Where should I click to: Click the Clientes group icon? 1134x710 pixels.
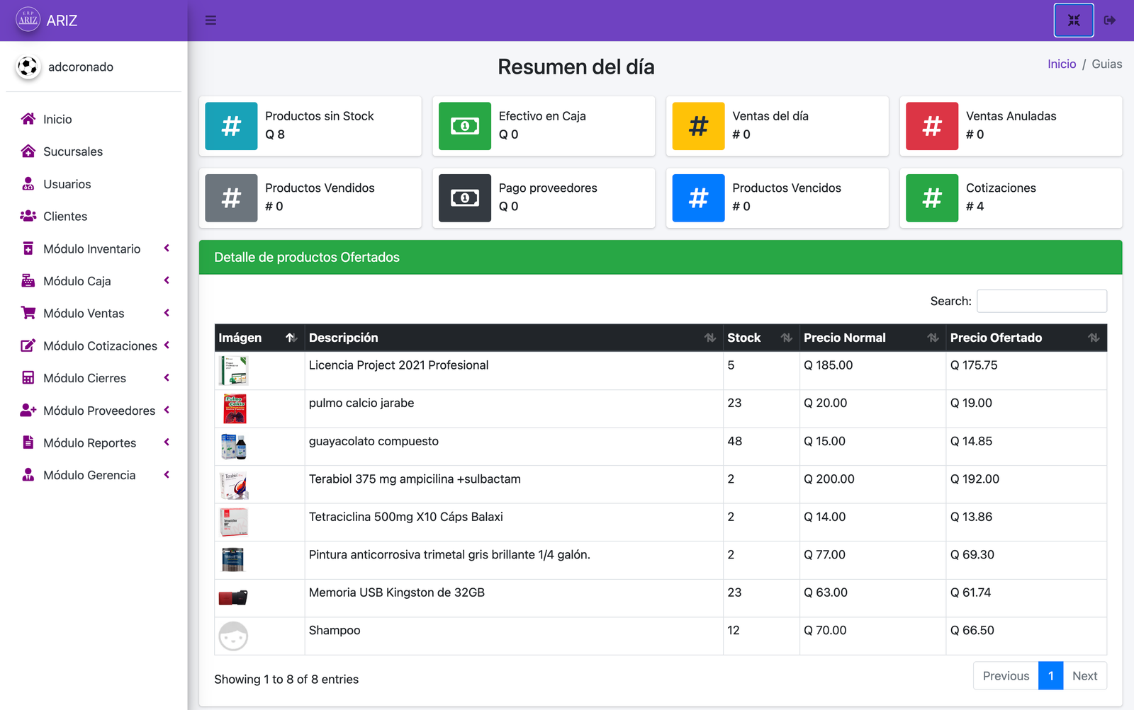coord(28,216)
